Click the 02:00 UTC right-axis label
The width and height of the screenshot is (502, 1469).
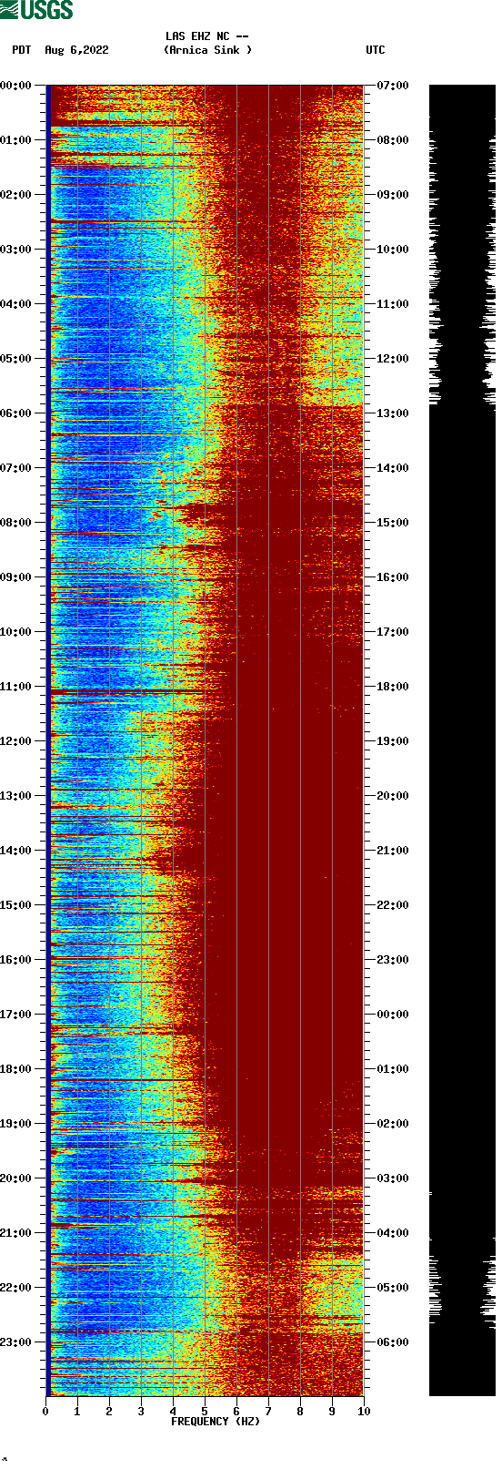click(x=393, y=1124)
